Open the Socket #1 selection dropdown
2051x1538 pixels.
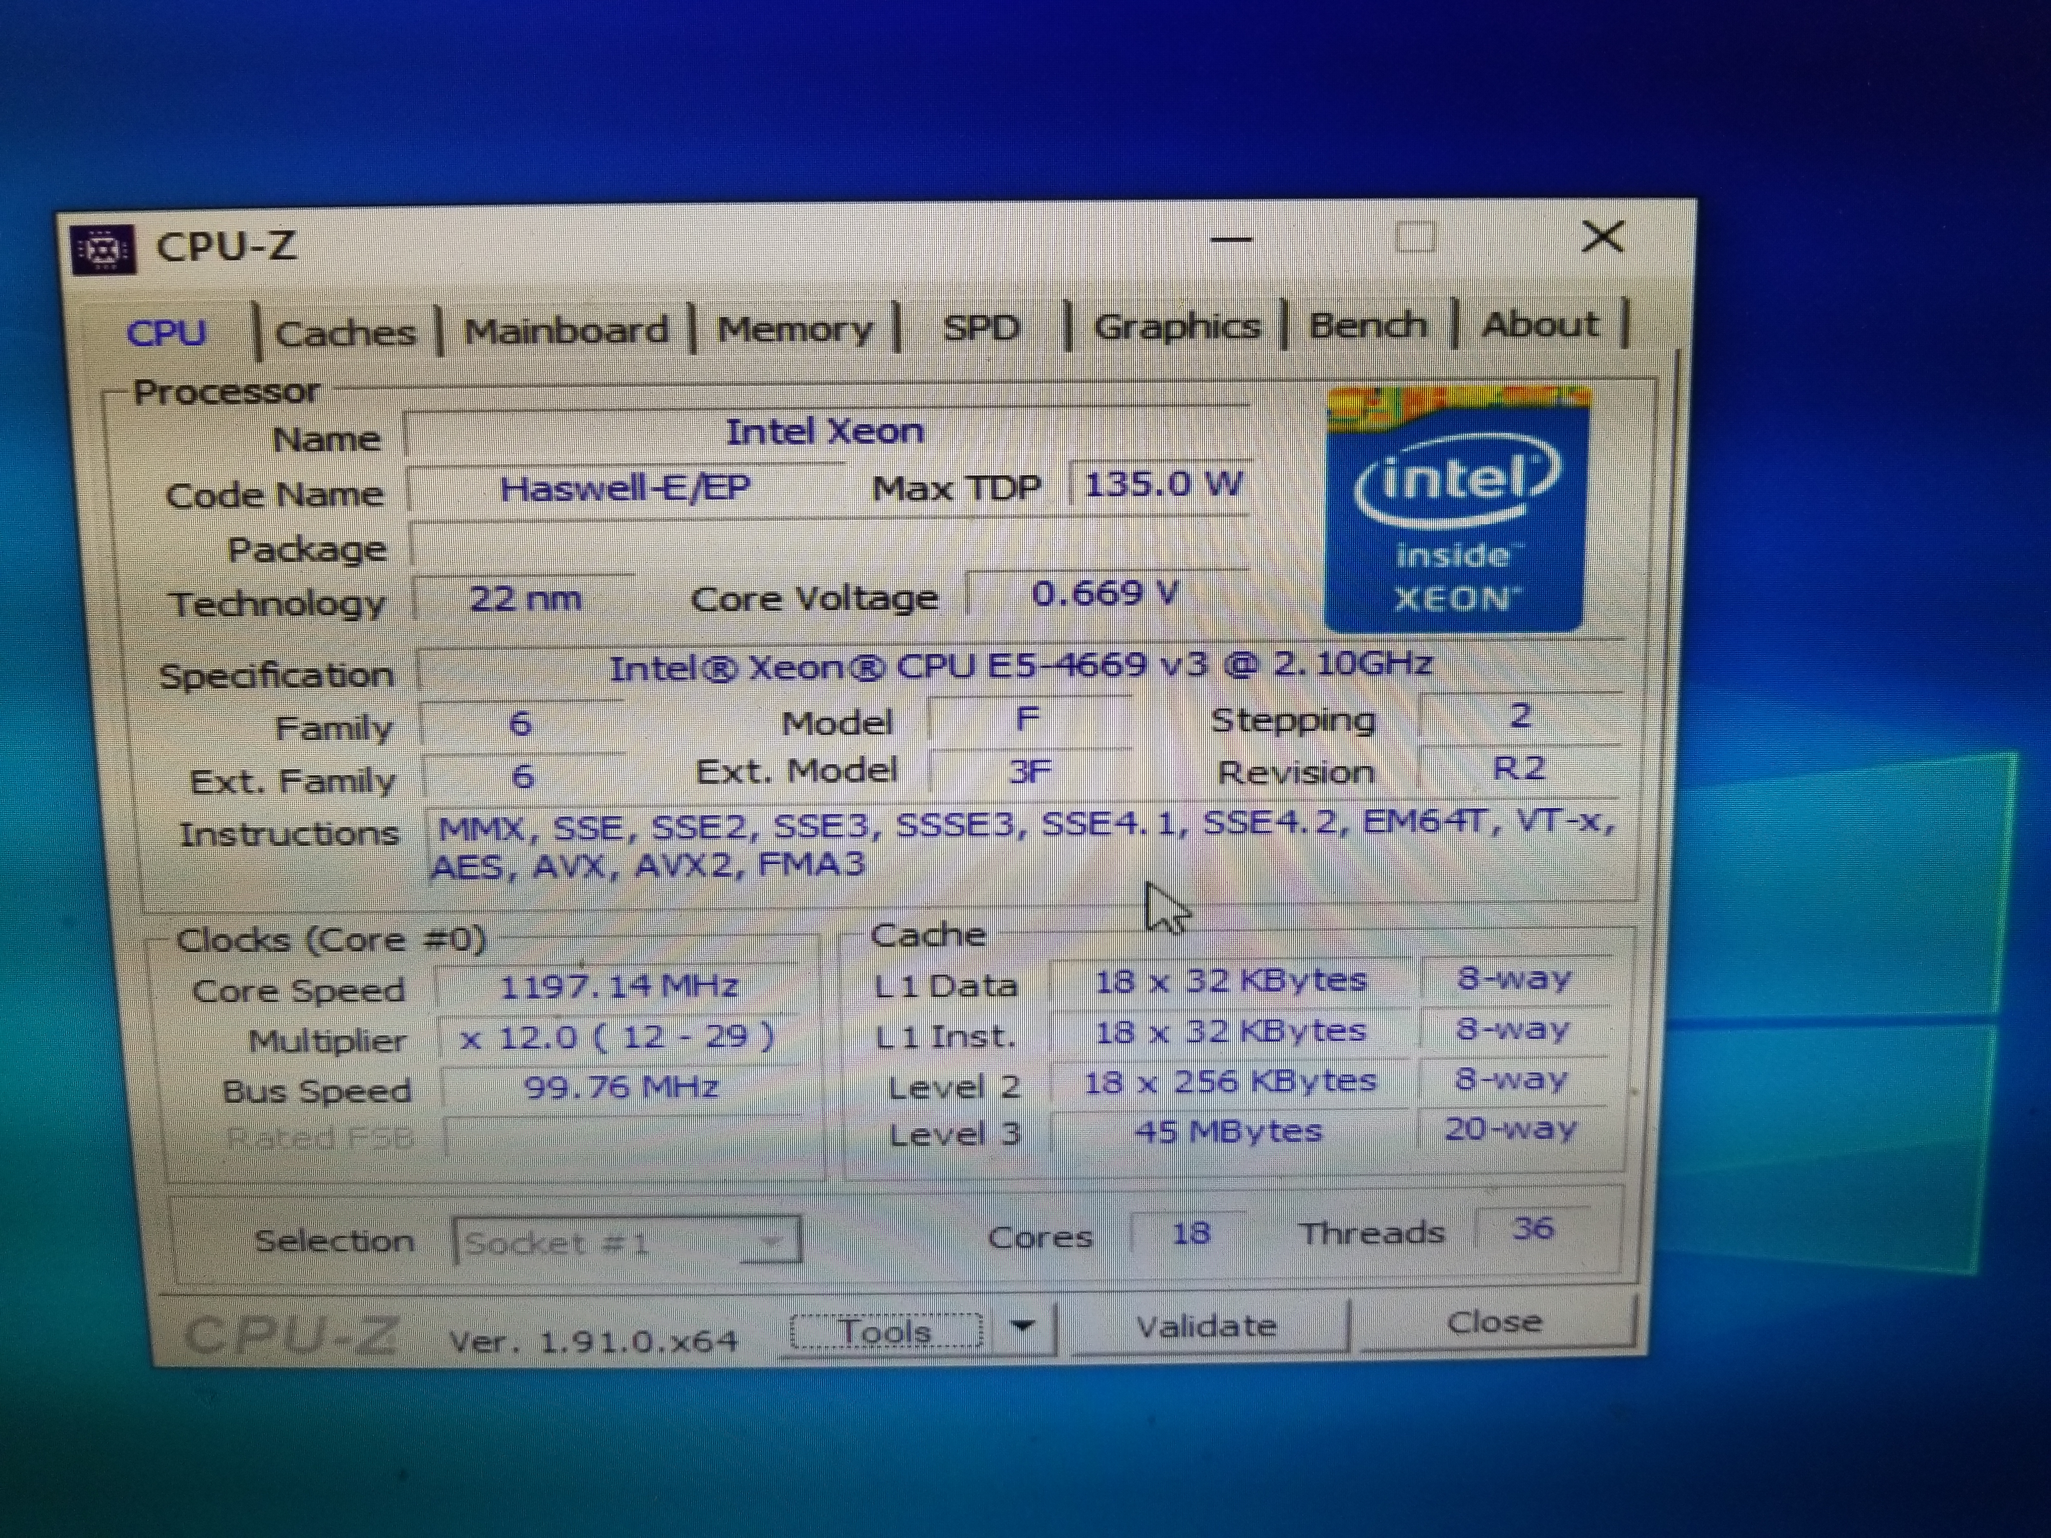[x=626, y=1241]
